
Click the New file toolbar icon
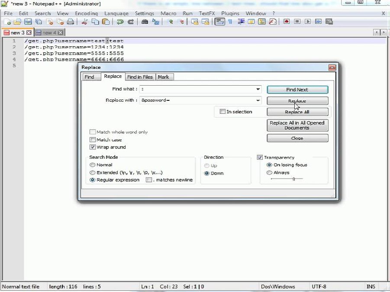[x=7, y=22]
